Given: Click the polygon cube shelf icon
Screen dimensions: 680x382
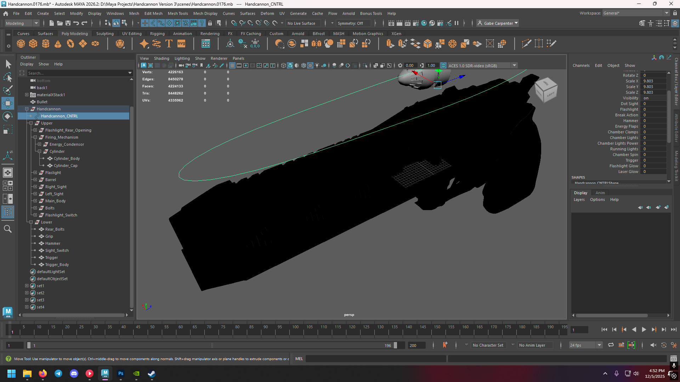Looking at the screenshot, I should click(x=33, y=44).
